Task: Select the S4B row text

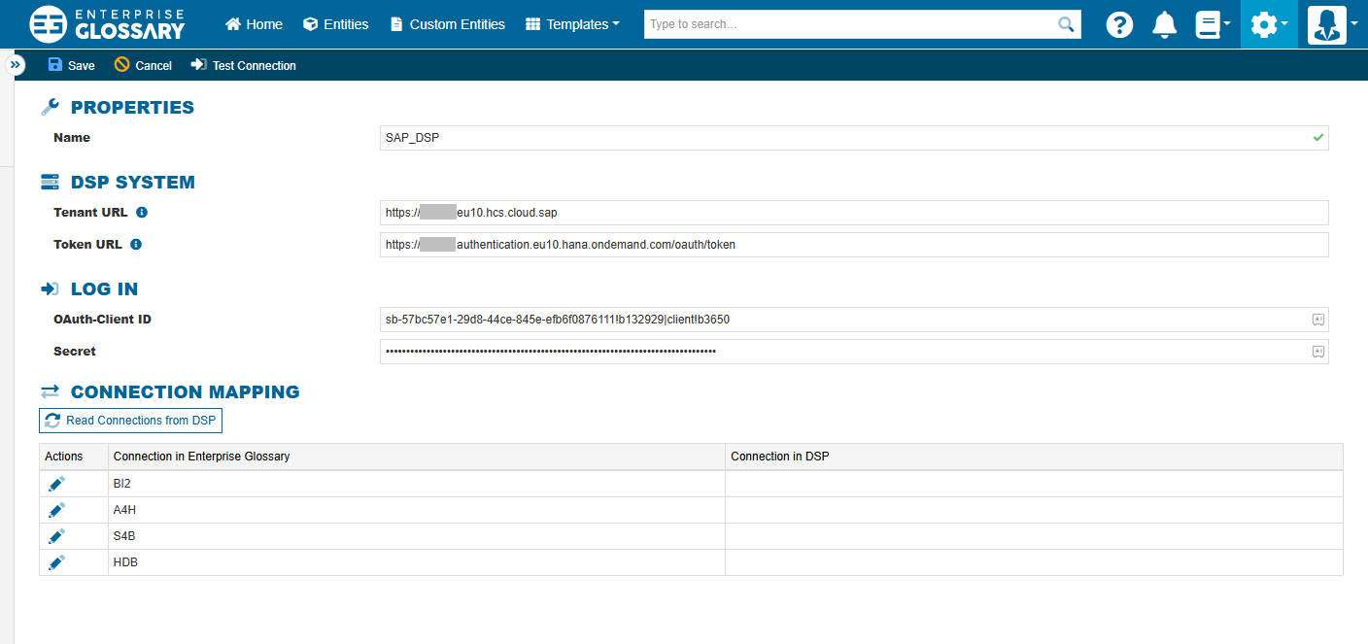Action: (x=123, y=536)
